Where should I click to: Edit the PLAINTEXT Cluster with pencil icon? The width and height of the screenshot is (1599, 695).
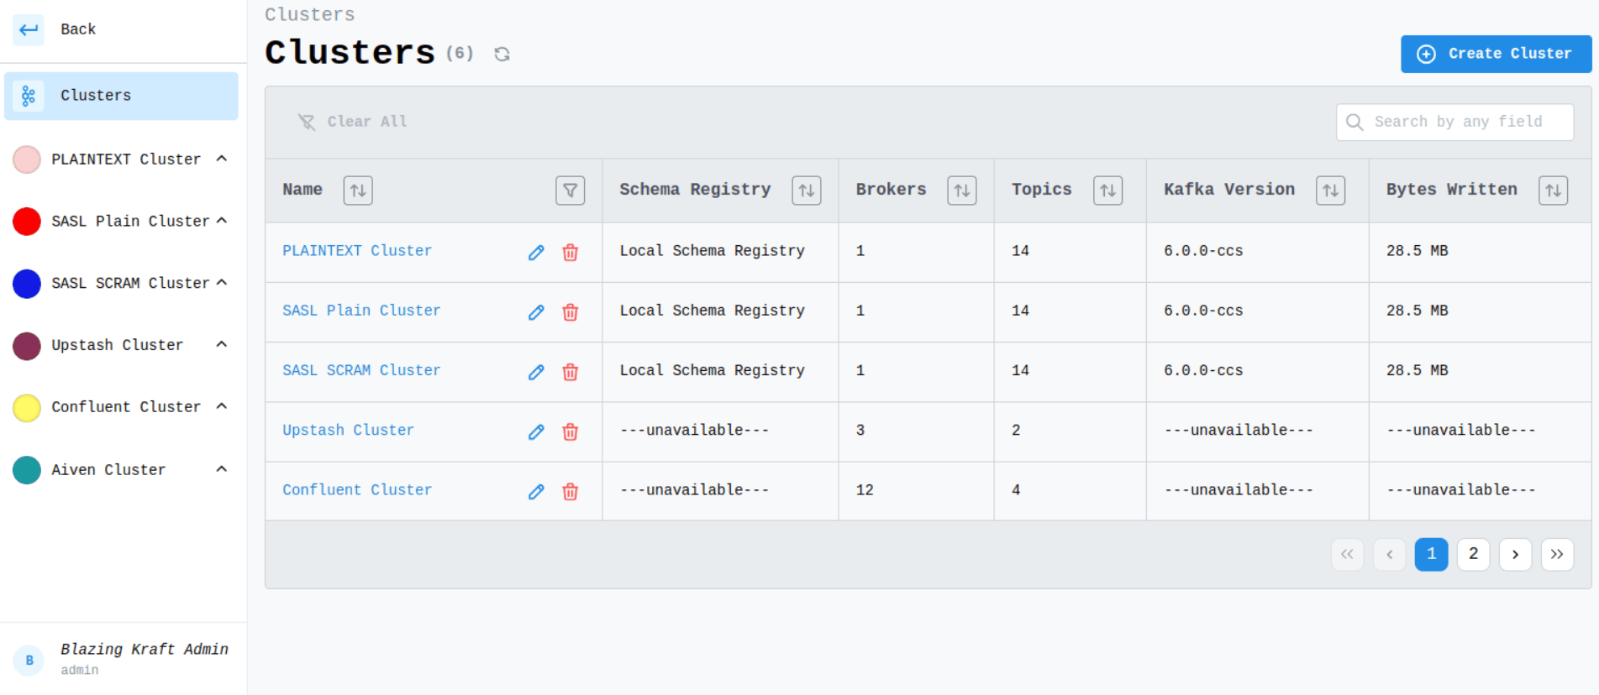[536, 253]
